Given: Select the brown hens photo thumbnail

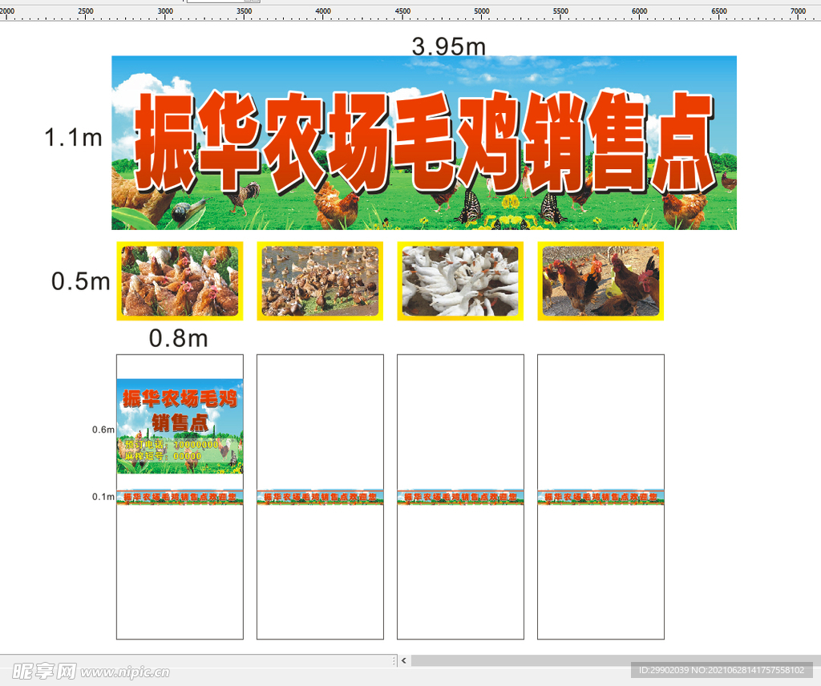Looking at the screenshot, I should pos(180,281).
